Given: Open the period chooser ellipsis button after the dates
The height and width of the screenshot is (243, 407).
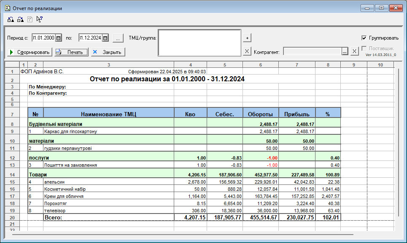Looking at the screenshot, I should [118, 38].
